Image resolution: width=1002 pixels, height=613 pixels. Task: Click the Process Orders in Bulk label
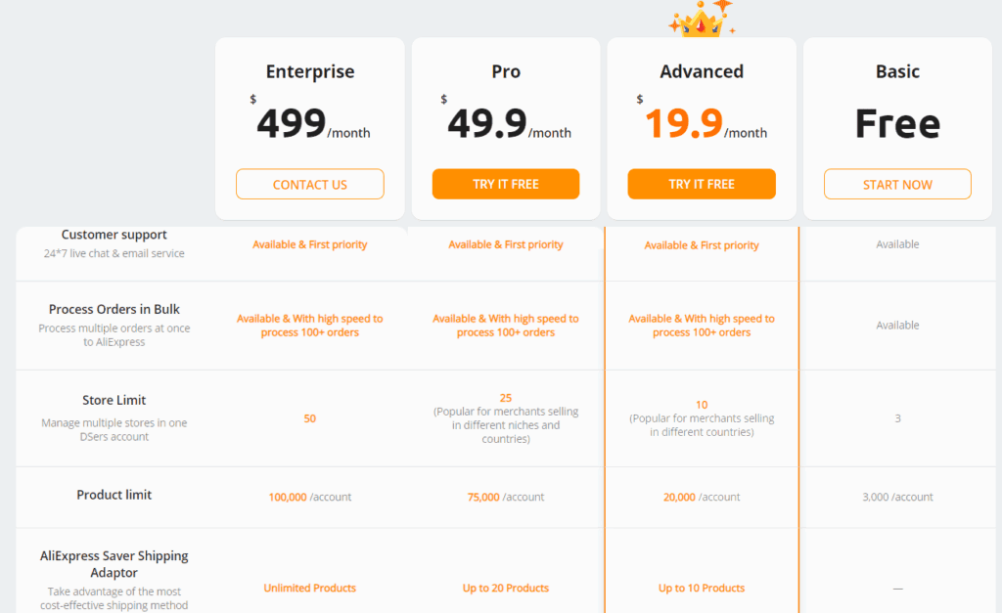click(114, 309)
